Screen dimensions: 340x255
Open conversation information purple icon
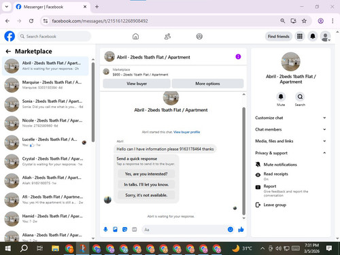coord(238,56)
